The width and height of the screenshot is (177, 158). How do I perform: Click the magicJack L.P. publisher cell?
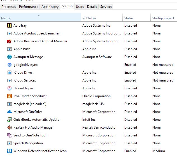(93, 104)
